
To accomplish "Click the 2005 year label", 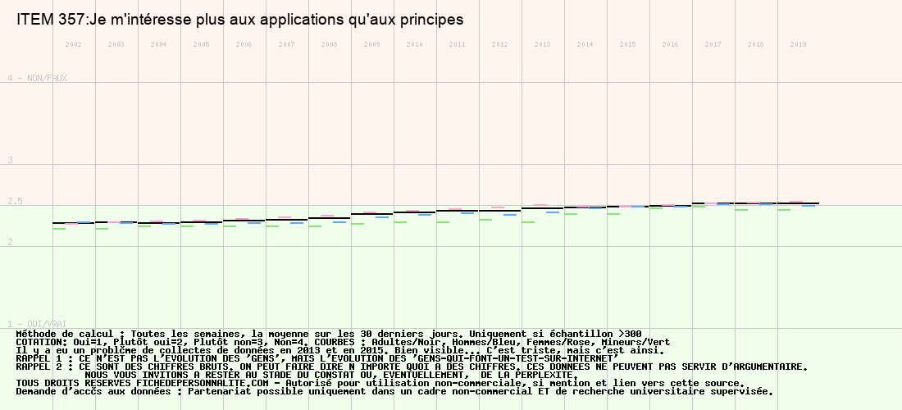I will tap(202, 44).
